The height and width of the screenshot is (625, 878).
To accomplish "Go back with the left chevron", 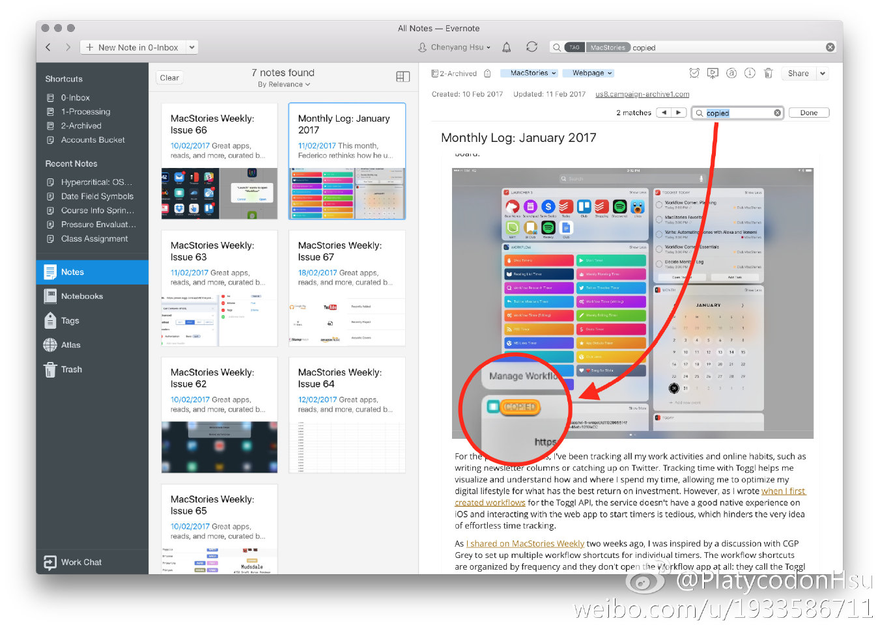I will point(48,47).
